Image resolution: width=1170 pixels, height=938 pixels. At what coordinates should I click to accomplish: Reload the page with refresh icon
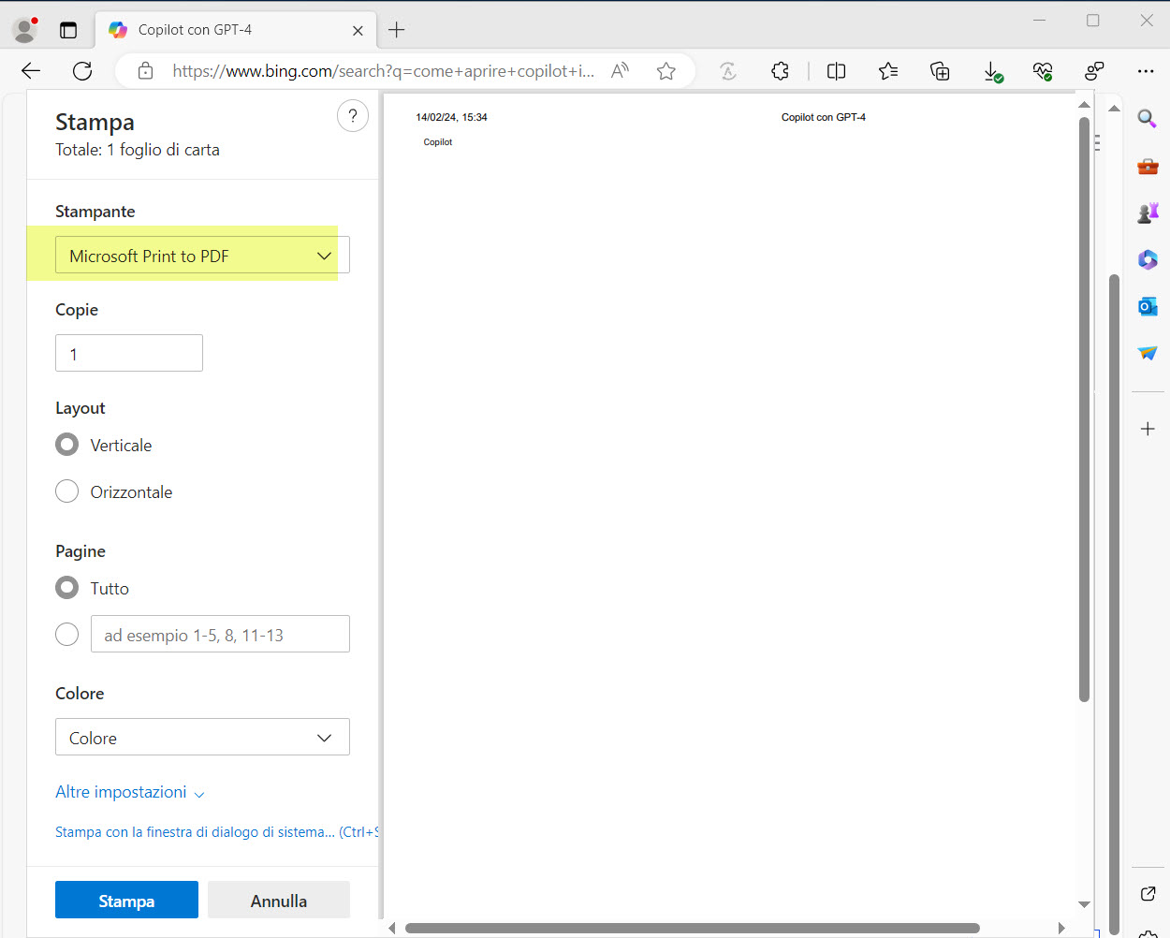[82, 71]
